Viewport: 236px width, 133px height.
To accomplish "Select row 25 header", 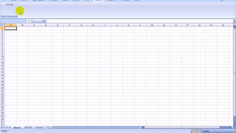I will pyautogui.click(x=2, y=103).
